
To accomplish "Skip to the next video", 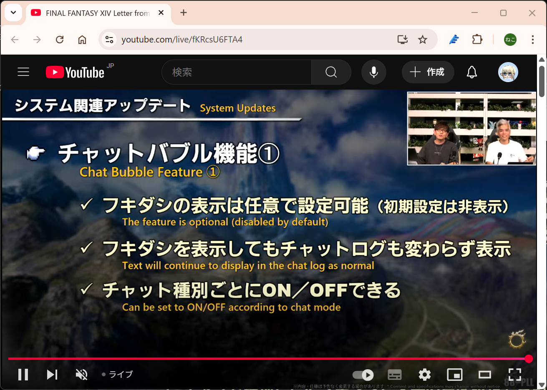I will (x=52, y=375).
